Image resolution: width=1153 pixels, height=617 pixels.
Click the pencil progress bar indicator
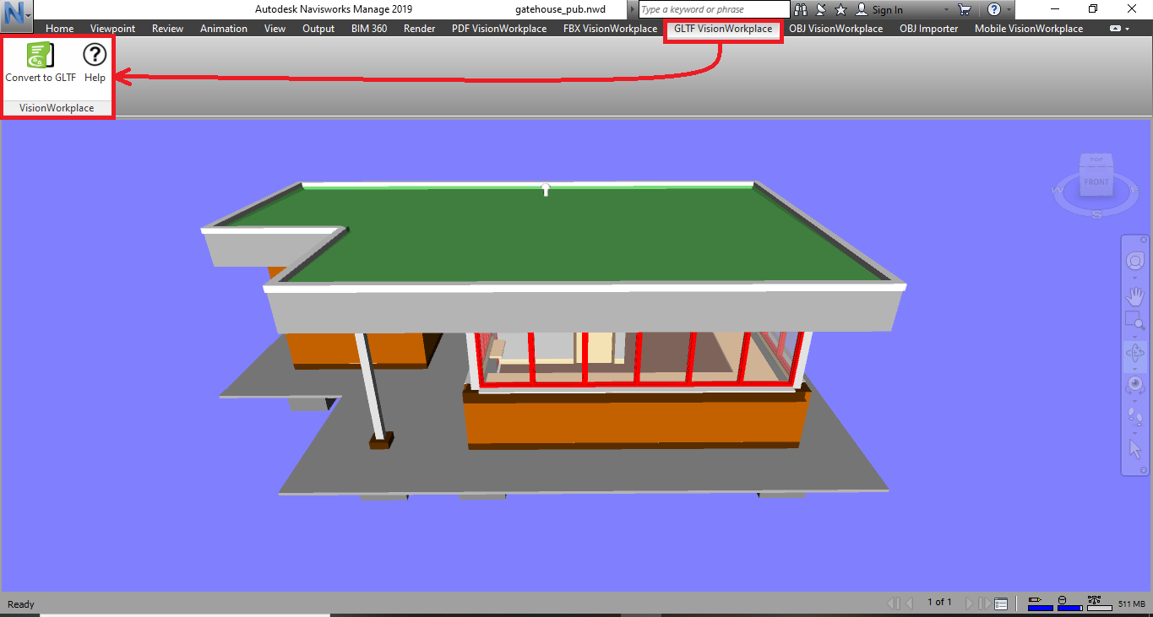pos(1040,603)
